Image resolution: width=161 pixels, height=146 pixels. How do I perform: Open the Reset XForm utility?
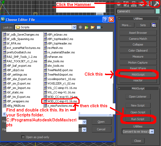coord(138,68)
